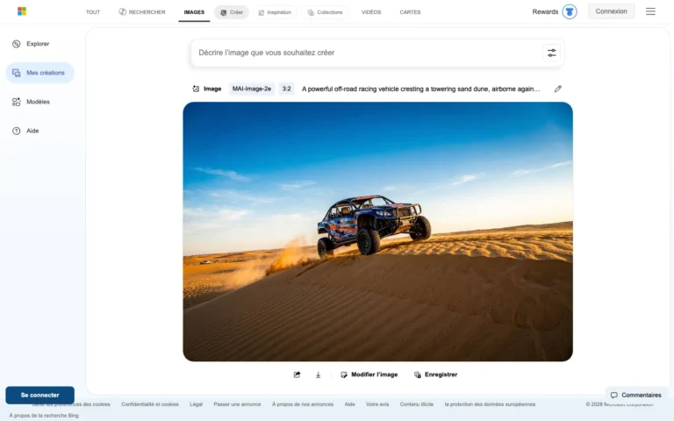Open the CARTES tab
The width and height of the screenshot is (674, 421).
pyautogui.click(x=410, y=12)
